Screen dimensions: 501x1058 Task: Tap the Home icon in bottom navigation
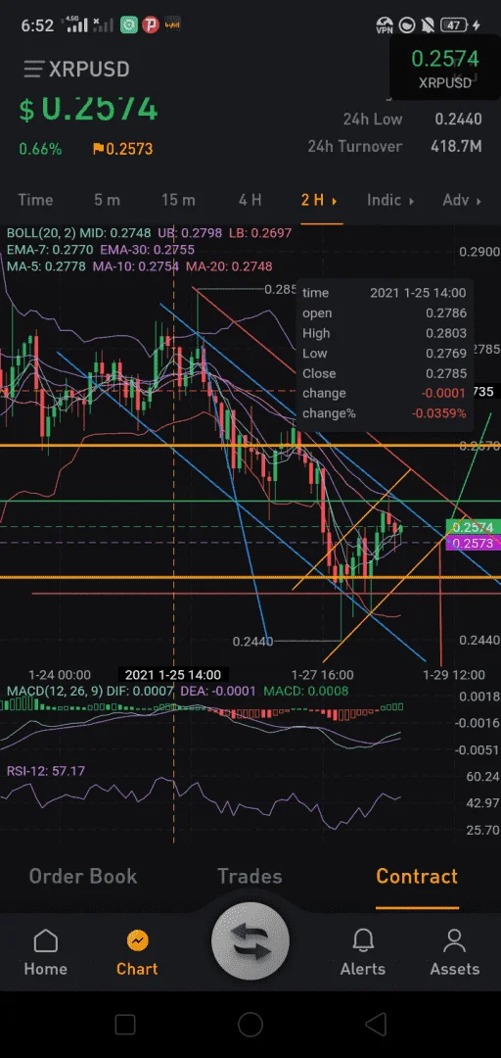[x=45, y=940]
